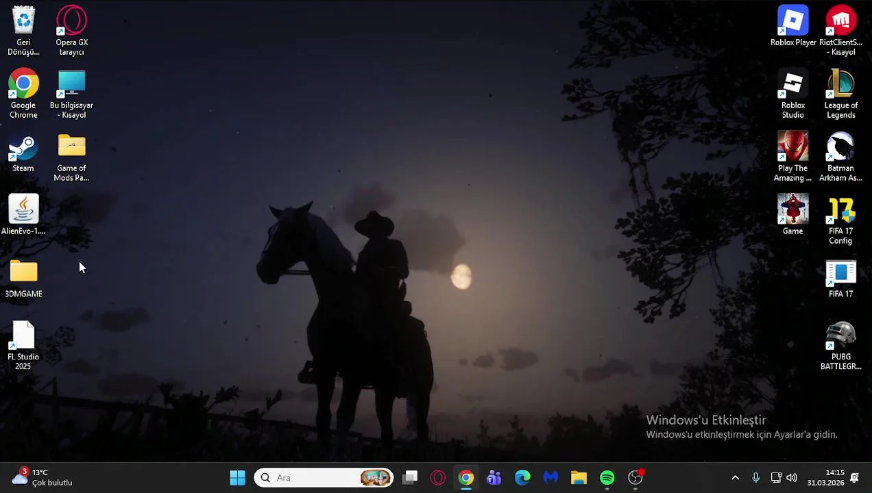Switch to Chrome in the taskbar
Viewport: 872px width, 493px height.
click(x=466, y=478)
